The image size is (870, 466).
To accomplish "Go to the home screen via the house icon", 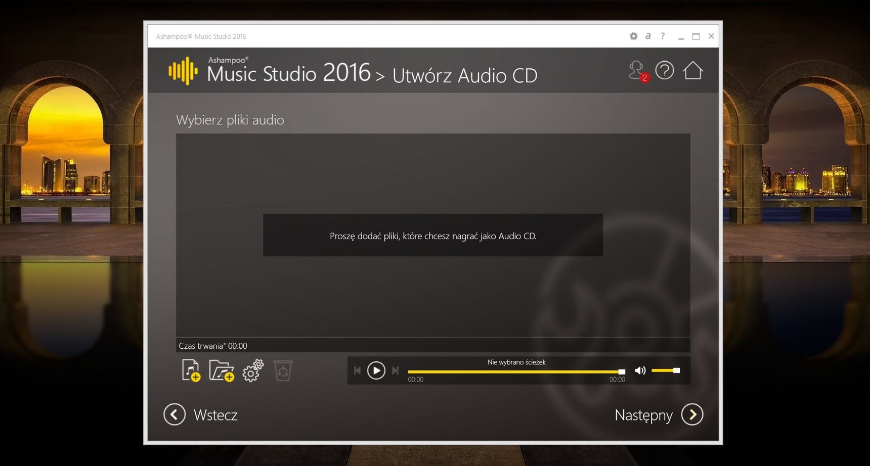I will [693, 70].
